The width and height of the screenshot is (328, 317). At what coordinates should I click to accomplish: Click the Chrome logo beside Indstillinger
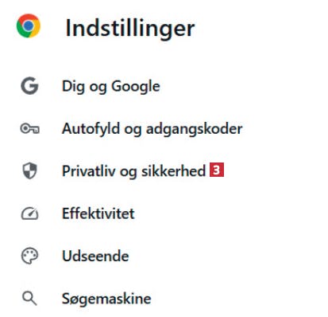(29, 25)
